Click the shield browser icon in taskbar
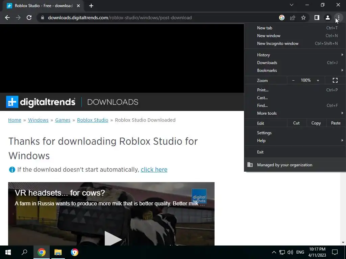The image size is (346, 259). [x=75, y=252]
